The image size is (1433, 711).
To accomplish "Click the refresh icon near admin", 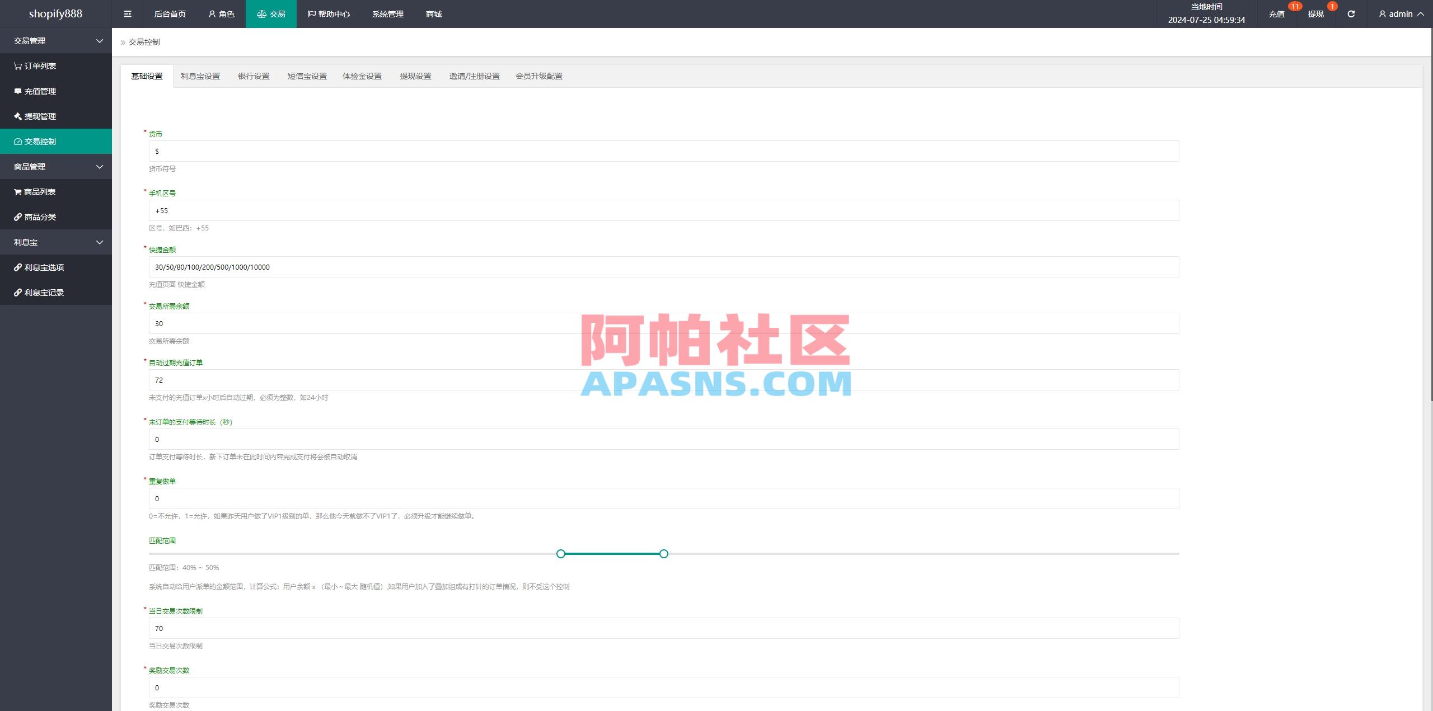I will (1351, 13).
